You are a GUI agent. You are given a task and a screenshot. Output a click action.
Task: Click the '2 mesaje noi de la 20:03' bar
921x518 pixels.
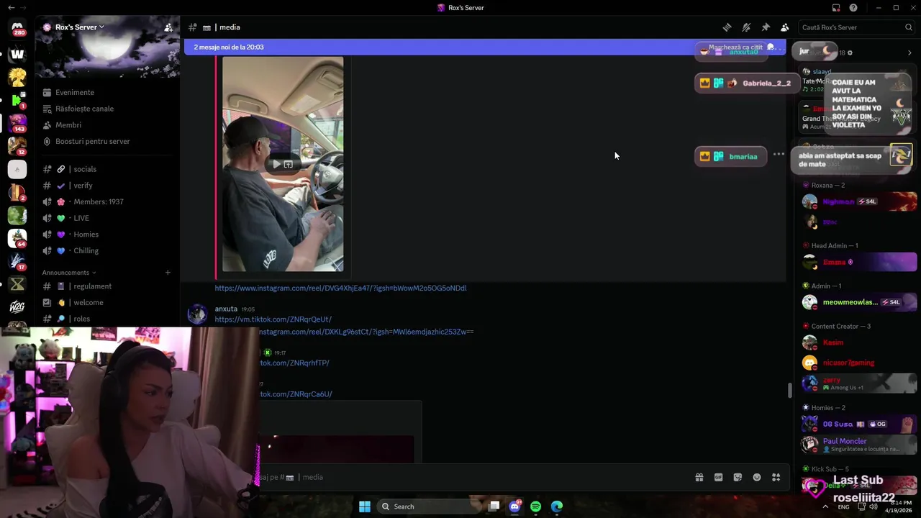point(484,47)
